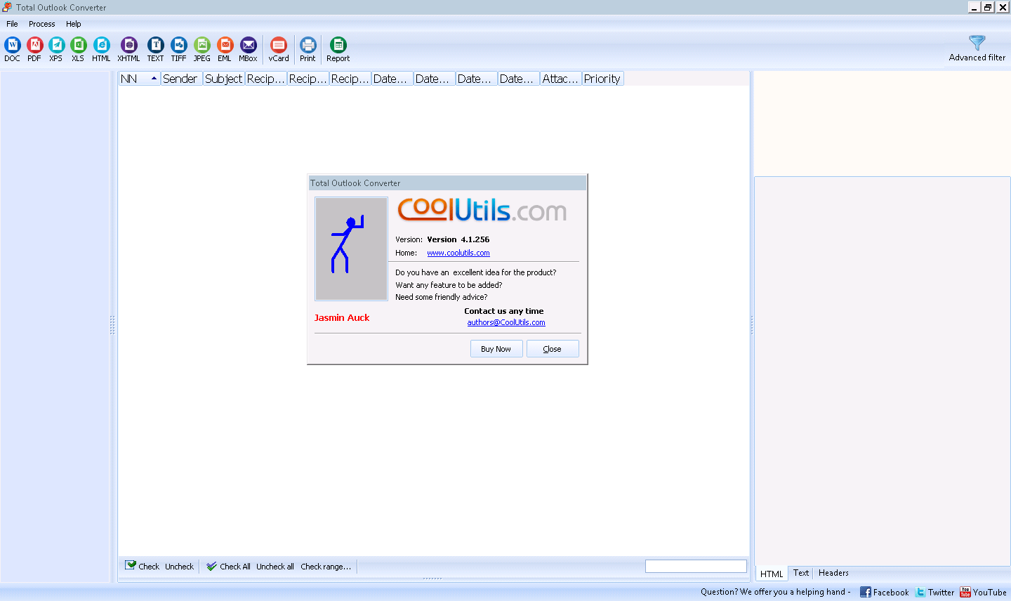
Task: Open CoolUtils Facebook page via footer icon
Action: click(884, 592)
